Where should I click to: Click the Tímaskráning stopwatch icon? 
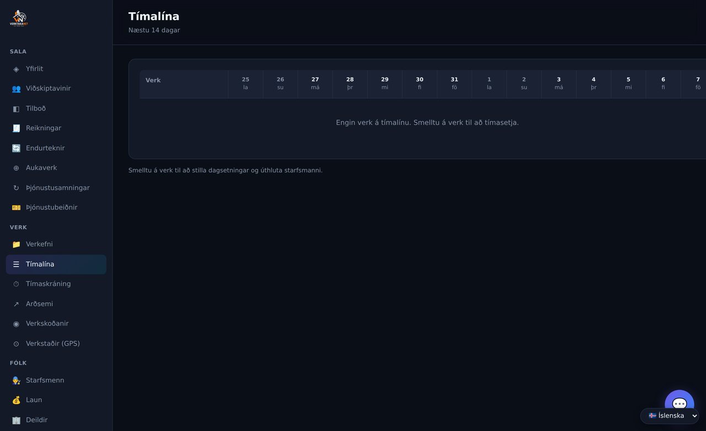(16, 284)
